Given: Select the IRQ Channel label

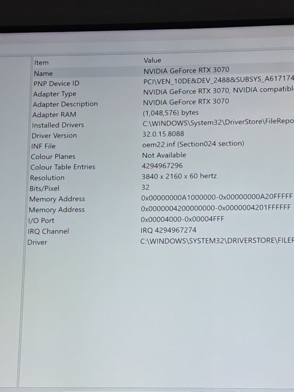Looking at the screenshot, I should [48, 231].
